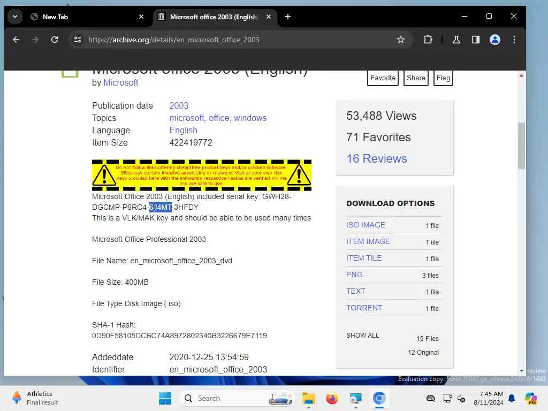This screenshot has height=411, width=548.
Task: Follow the microsoft topic link
Action: click(x=187, y=118)
